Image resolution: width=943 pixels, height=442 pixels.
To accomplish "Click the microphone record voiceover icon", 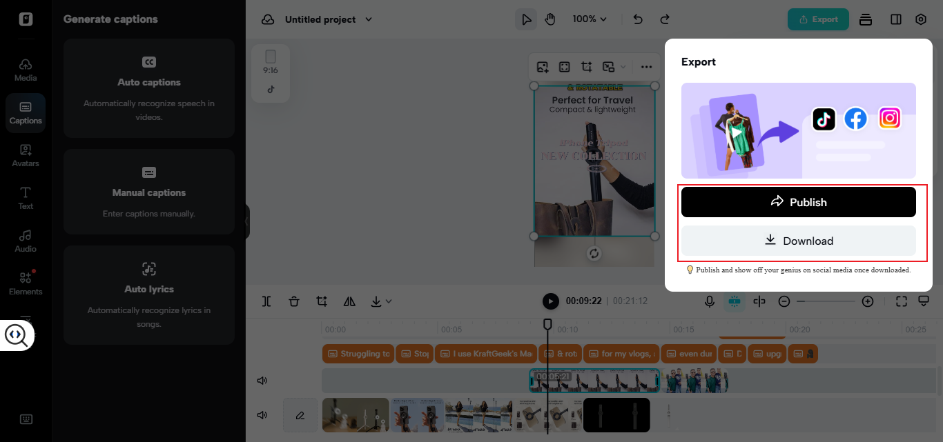I will point(709,301).
